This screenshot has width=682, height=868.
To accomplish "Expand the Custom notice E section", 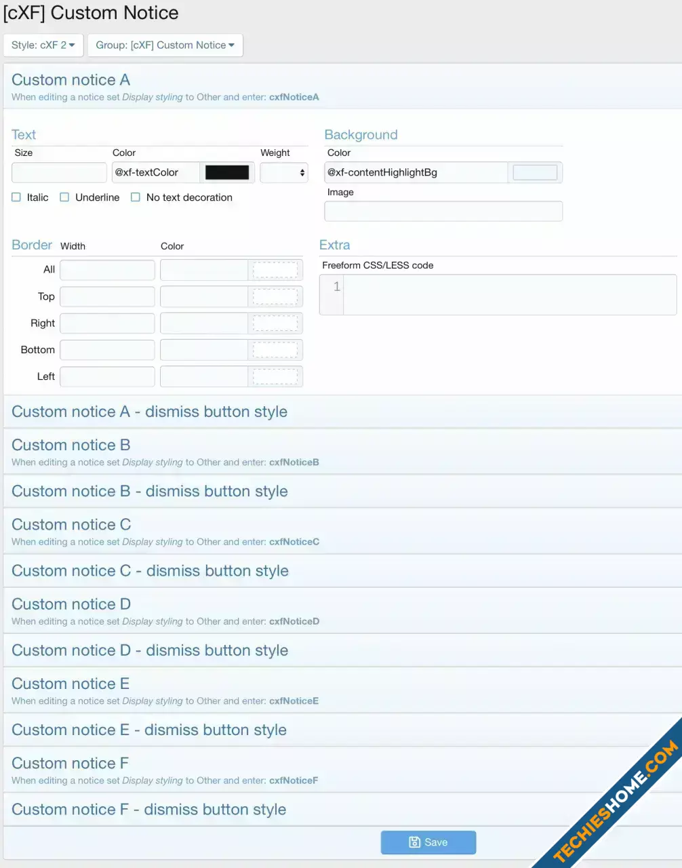I will tap(342, 690).
